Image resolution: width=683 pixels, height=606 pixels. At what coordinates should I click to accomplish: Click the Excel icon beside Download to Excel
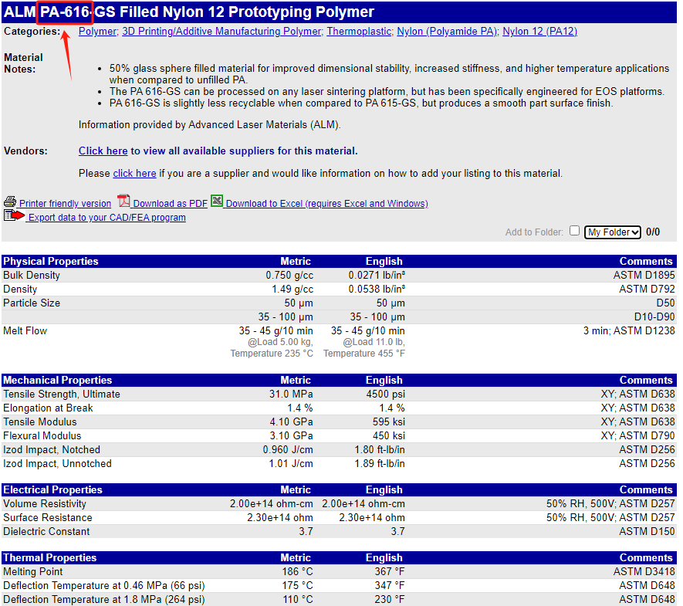coord(217,201)
